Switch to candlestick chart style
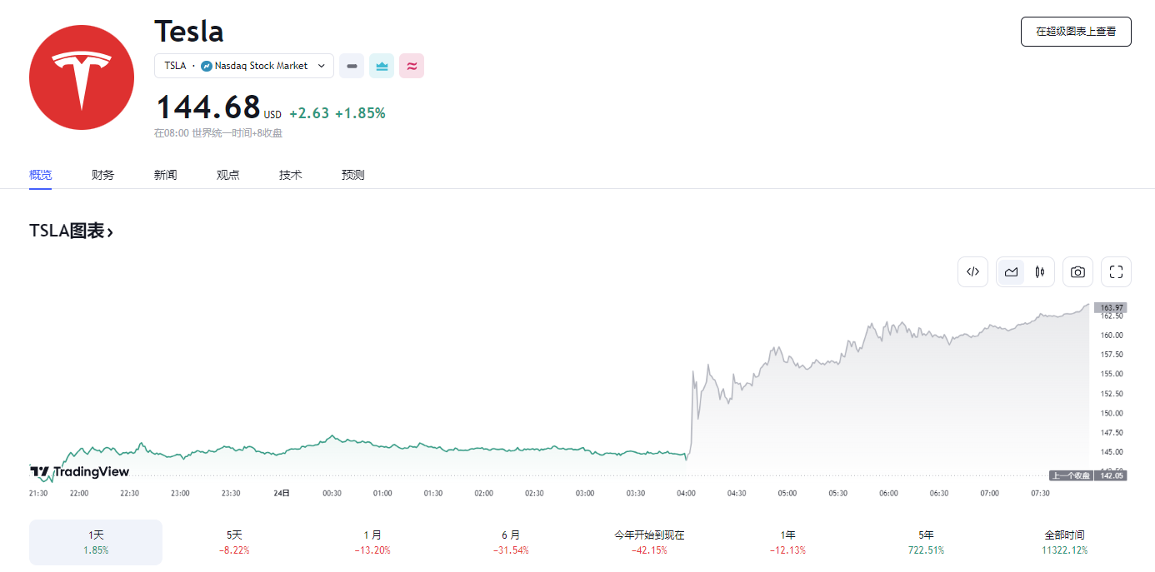 tap(1039, 271)
